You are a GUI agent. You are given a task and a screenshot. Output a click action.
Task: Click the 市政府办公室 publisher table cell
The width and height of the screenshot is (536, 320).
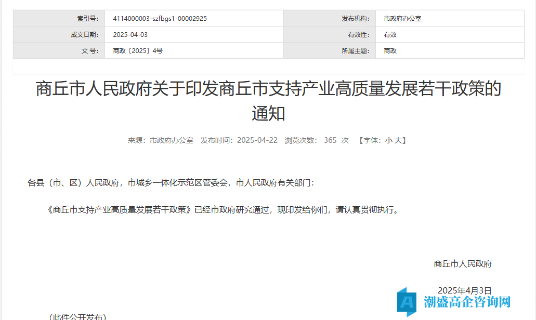450,19
